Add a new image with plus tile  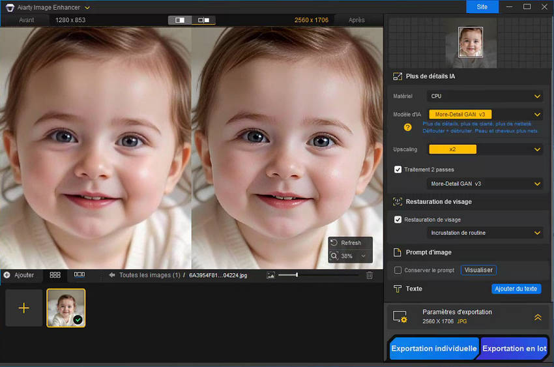23,308
